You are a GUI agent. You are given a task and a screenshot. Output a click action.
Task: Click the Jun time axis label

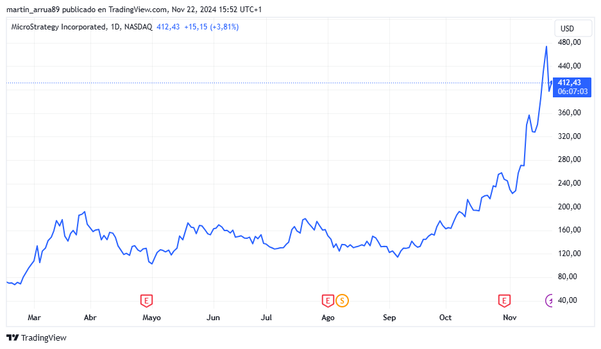tap(213, 318)
